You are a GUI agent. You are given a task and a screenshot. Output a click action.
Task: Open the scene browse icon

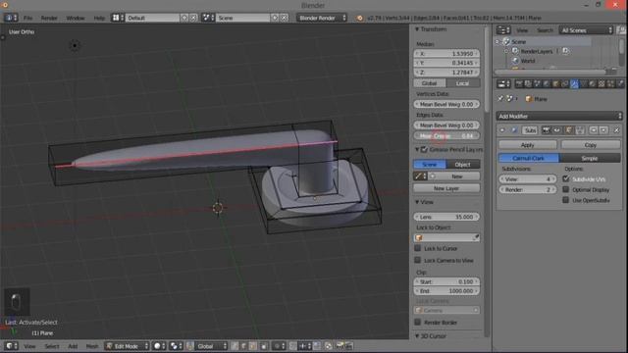coord(208,18)
